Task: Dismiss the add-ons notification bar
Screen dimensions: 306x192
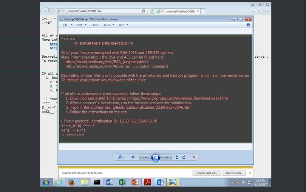Action: point(250,173)
